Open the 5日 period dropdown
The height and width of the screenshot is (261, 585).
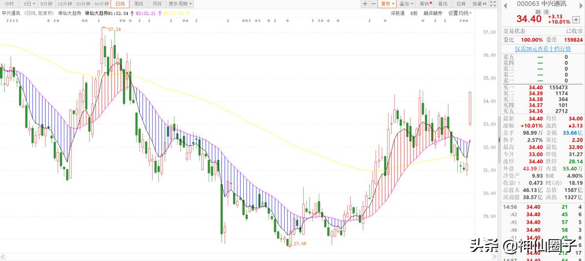click(29, 4)
